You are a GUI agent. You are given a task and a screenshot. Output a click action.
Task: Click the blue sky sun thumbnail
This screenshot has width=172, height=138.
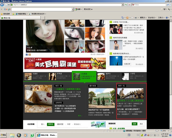coord(116,61)
